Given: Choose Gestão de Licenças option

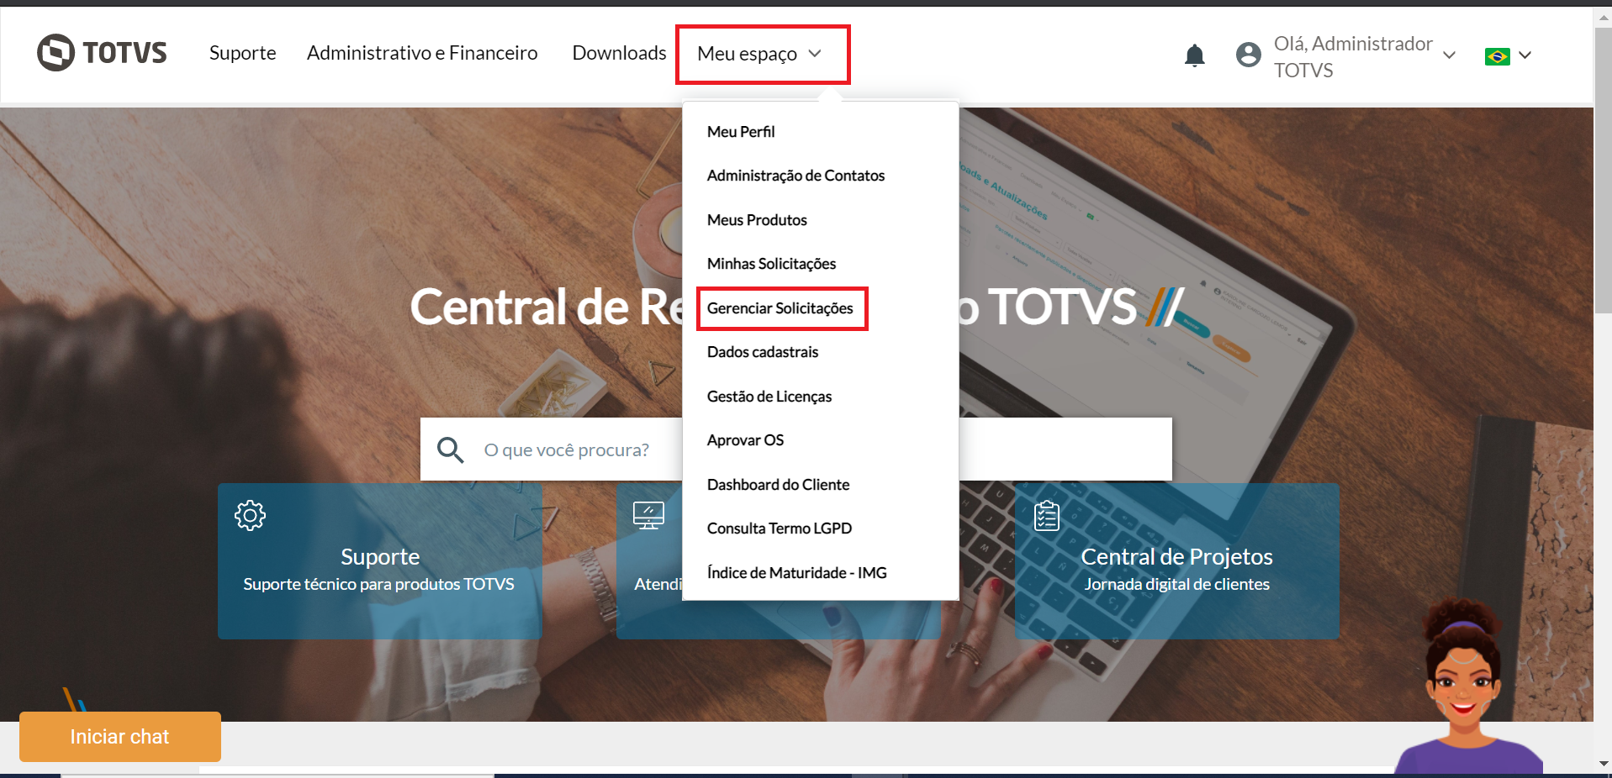Looking at the screenshot, I should click(769, 397).
